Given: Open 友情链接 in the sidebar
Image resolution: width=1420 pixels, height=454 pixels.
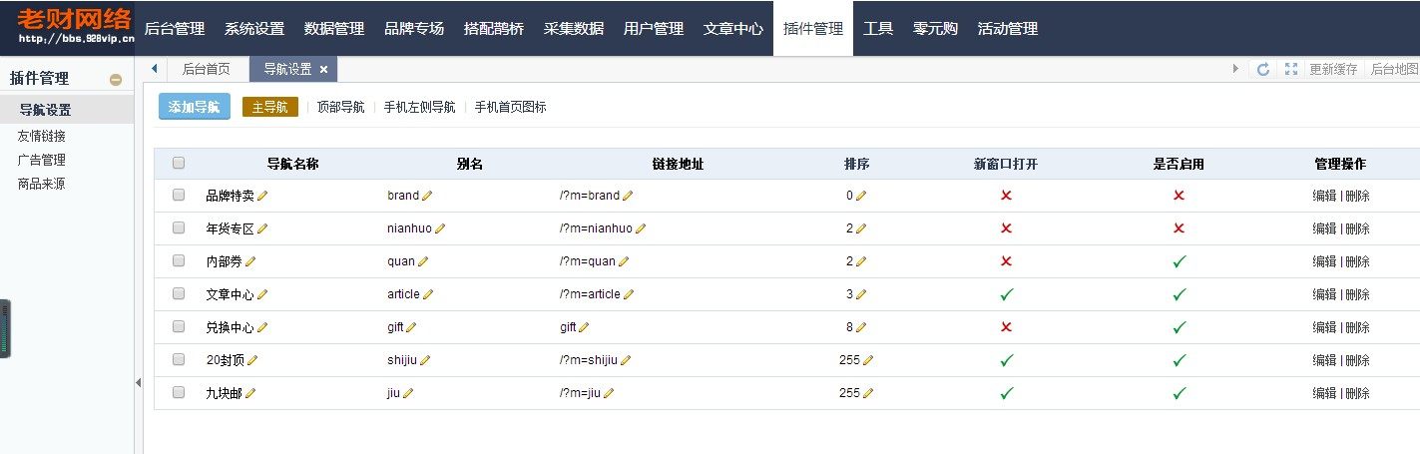Looking at the screenshot, I should 42,136.
